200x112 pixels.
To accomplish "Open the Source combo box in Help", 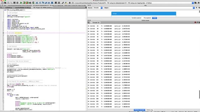I will pyautogui.click(x=98, y=8).
